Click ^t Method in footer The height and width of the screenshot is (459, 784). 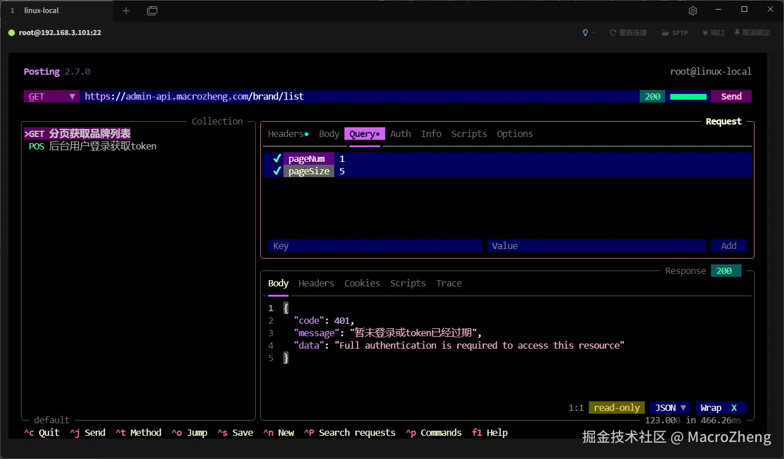click(x=138, y=432)
